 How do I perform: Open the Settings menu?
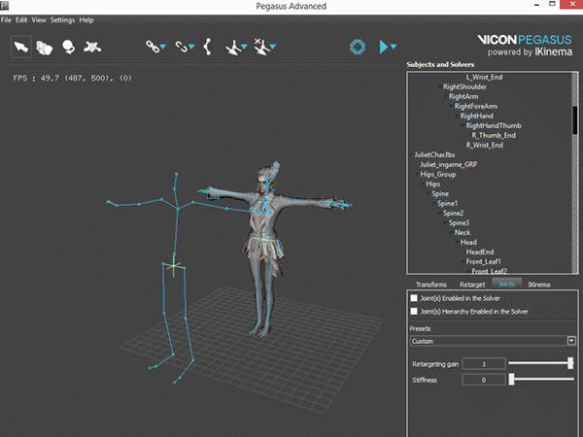(62, 20)
